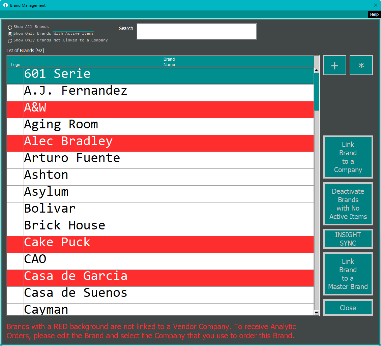Select the Ashton brand row
Image resolution: width=381 pixels, height=346 pixels.
coord(160,177)
